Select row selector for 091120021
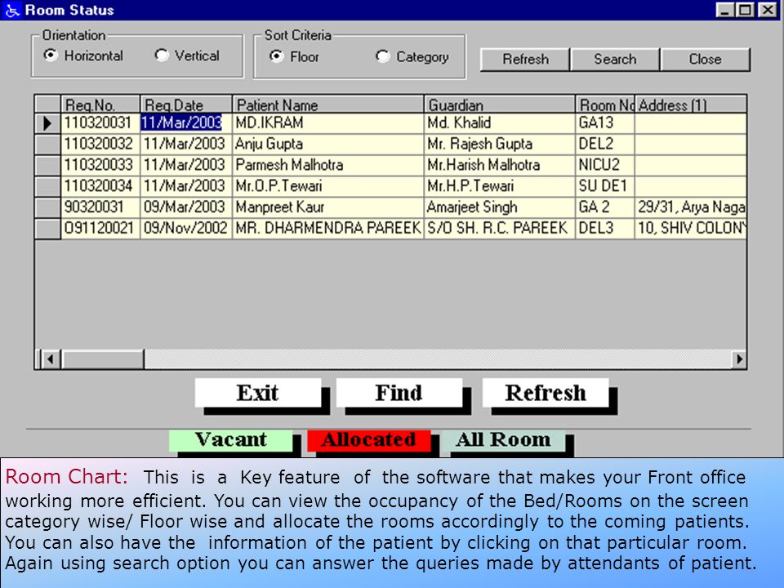 pos(47,228)
